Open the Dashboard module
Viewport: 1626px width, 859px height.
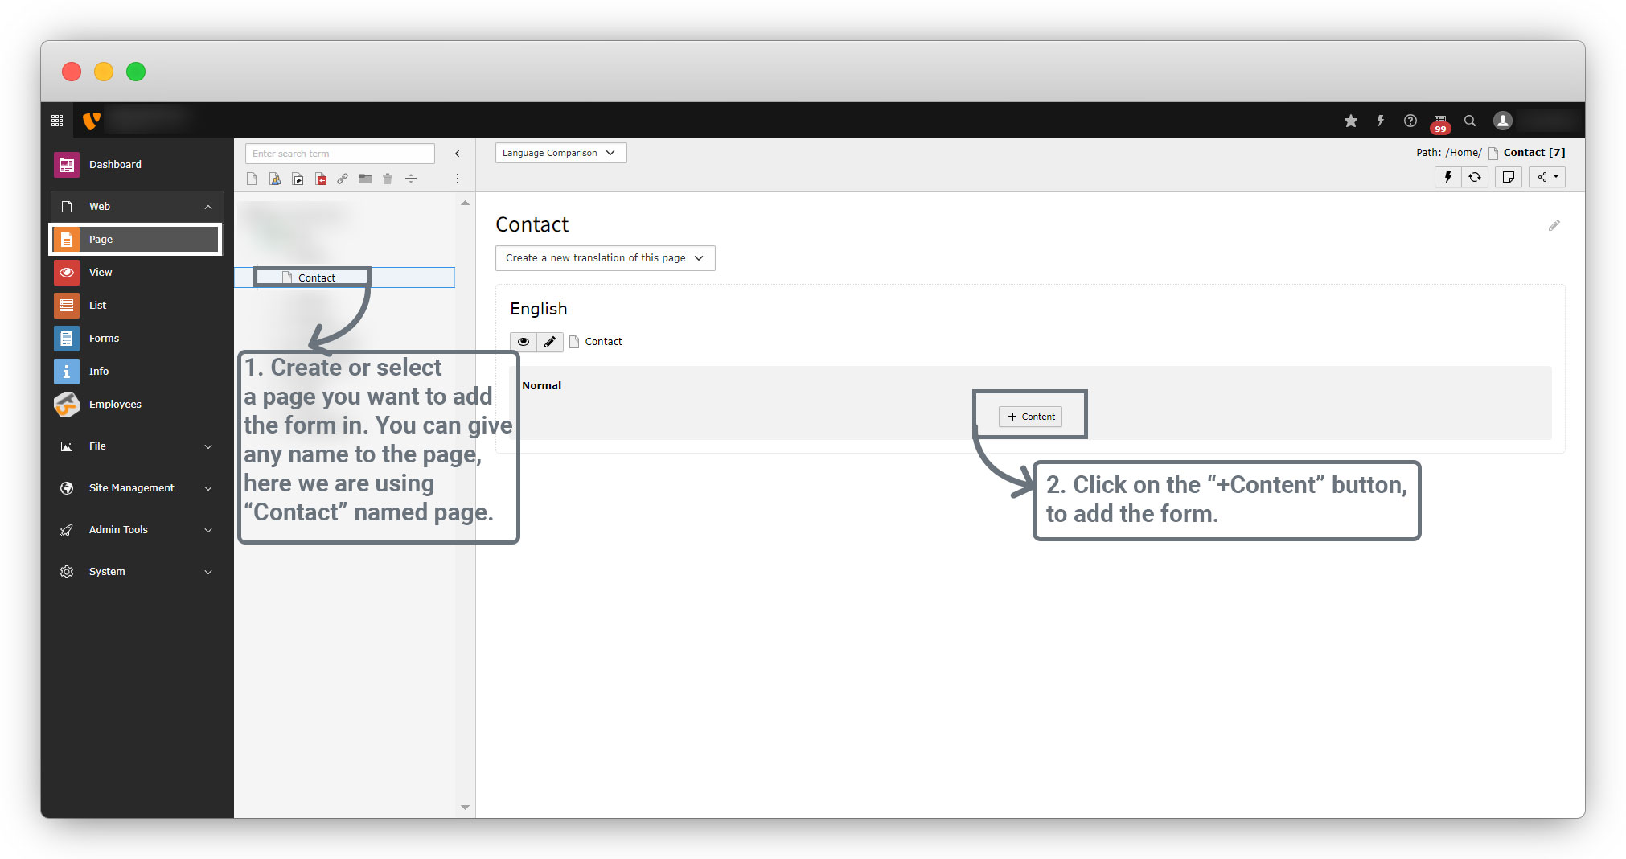click(x=115, y=165)
